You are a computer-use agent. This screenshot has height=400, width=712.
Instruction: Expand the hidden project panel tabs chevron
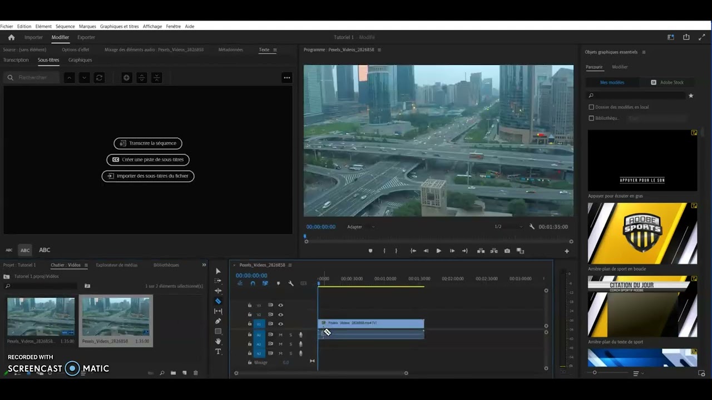pyautogui.click(x=204, y=265)
